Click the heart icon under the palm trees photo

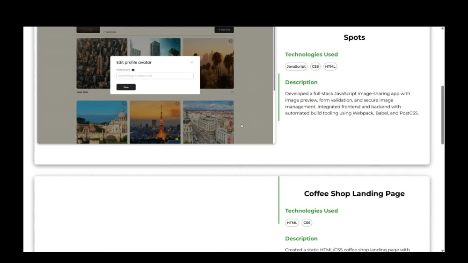(x=232, y=92)
